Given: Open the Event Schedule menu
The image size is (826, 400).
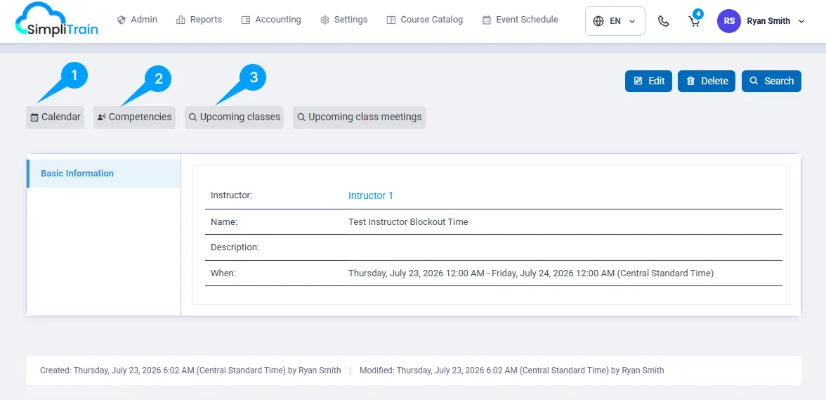Looking at the screenshot, I should [x=520, y=20].
